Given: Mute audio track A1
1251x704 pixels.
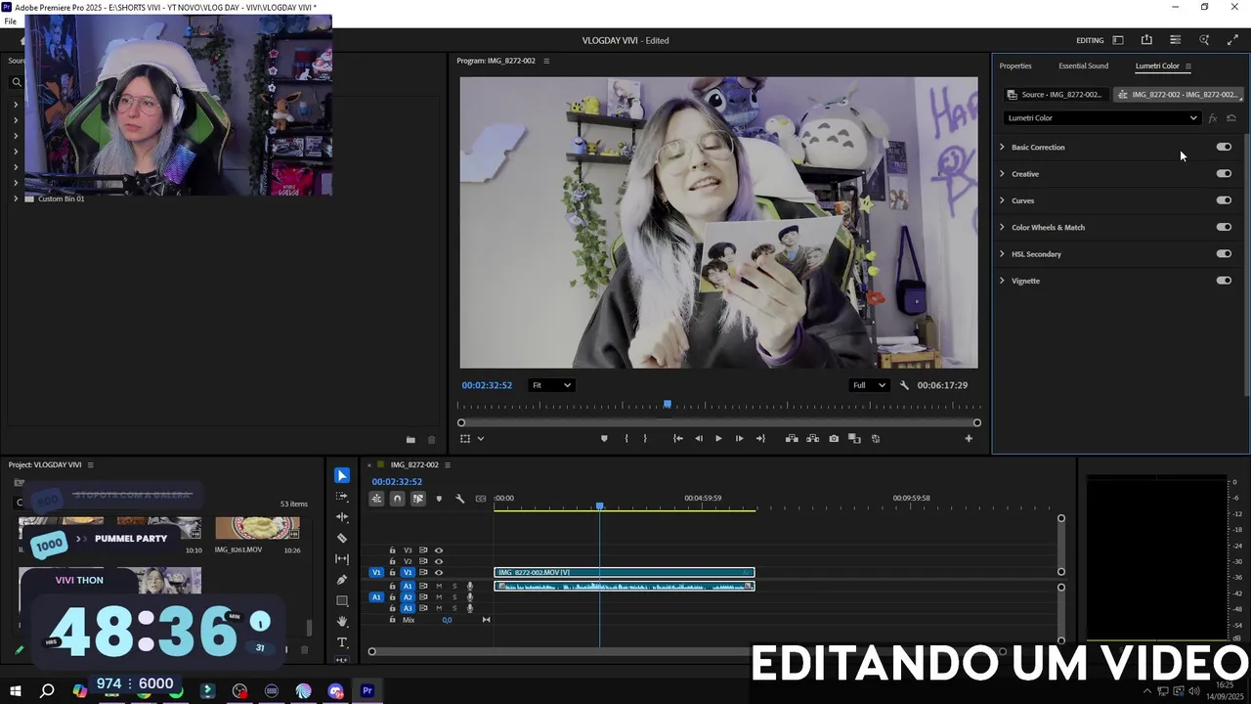Looking at the screenshot, I should 439,586.
